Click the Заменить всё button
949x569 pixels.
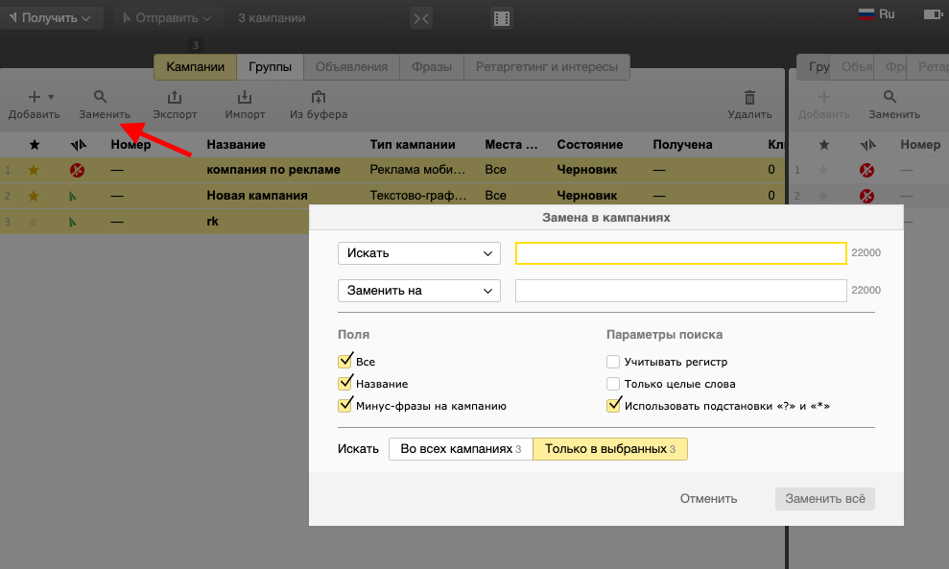click(x=825, y=499)
